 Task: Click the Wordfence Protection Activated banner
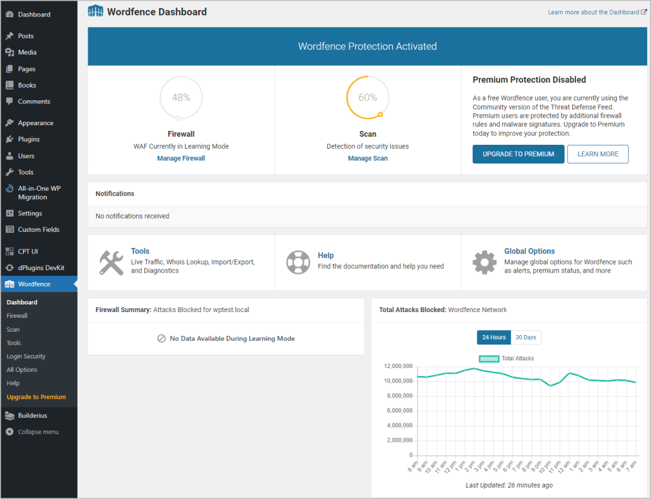point(367,46)
